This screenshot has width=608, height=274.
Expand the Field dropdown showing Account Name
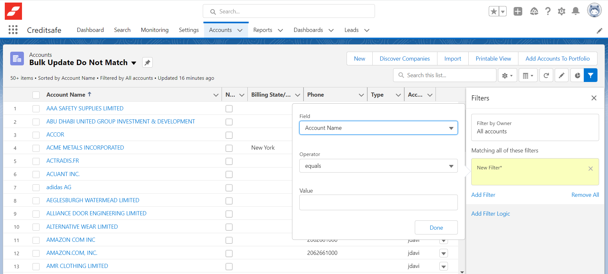pyautogui.click(x=378, y=128)
